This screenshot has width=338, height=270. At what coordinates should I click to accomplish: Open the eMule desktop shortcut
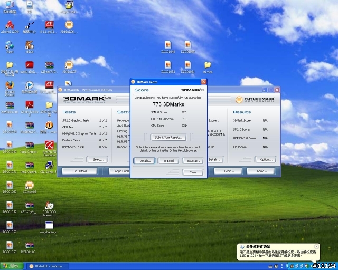(x=30, y=47)
